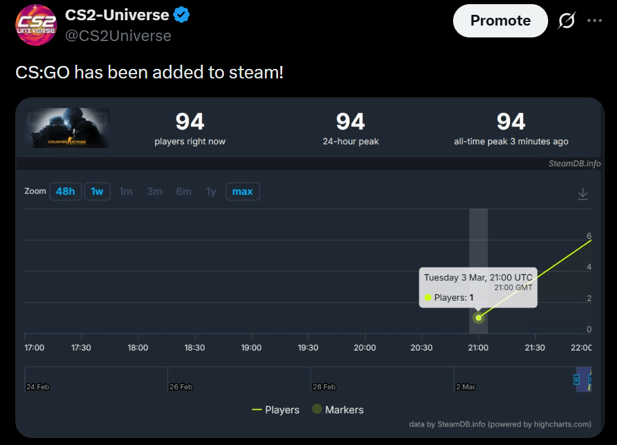Set chart zoom to 1w
This screenshot has width=617, height=445.
(x=97, y=191)
